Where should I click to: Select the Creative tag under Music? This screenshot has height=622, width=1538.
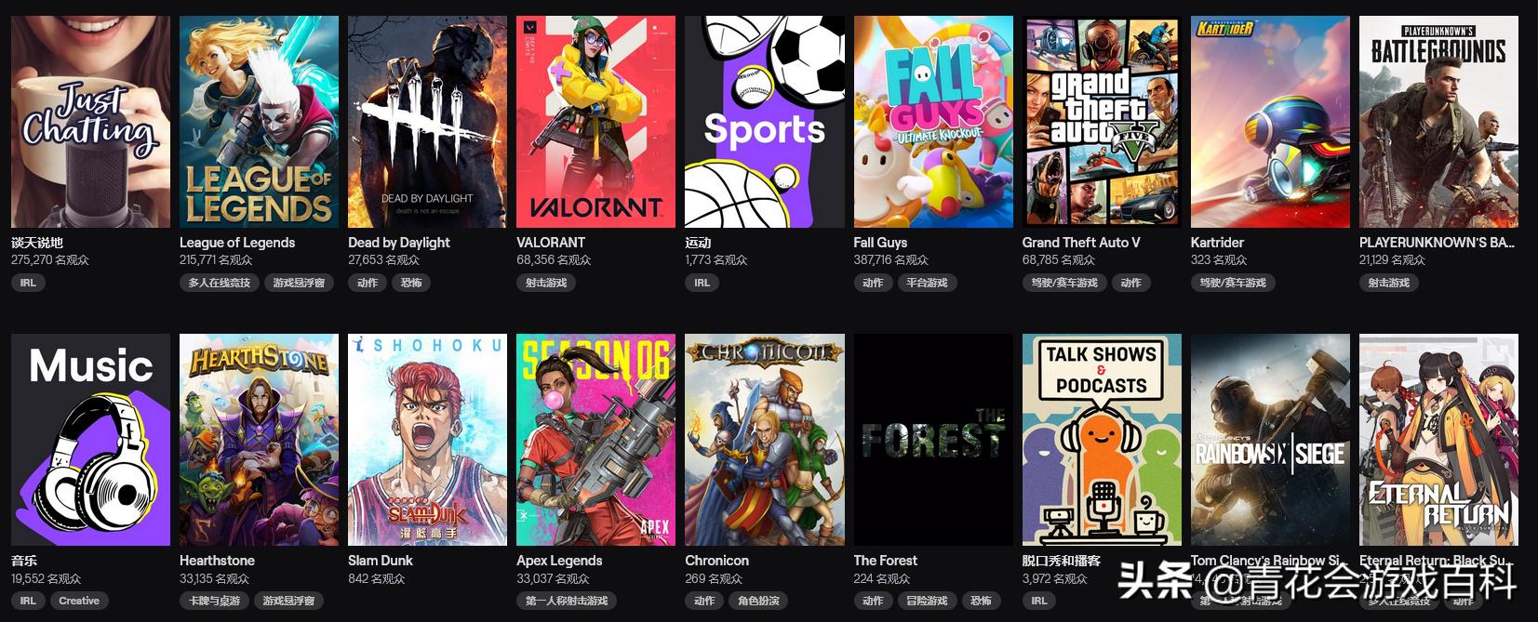pos(79,601)
